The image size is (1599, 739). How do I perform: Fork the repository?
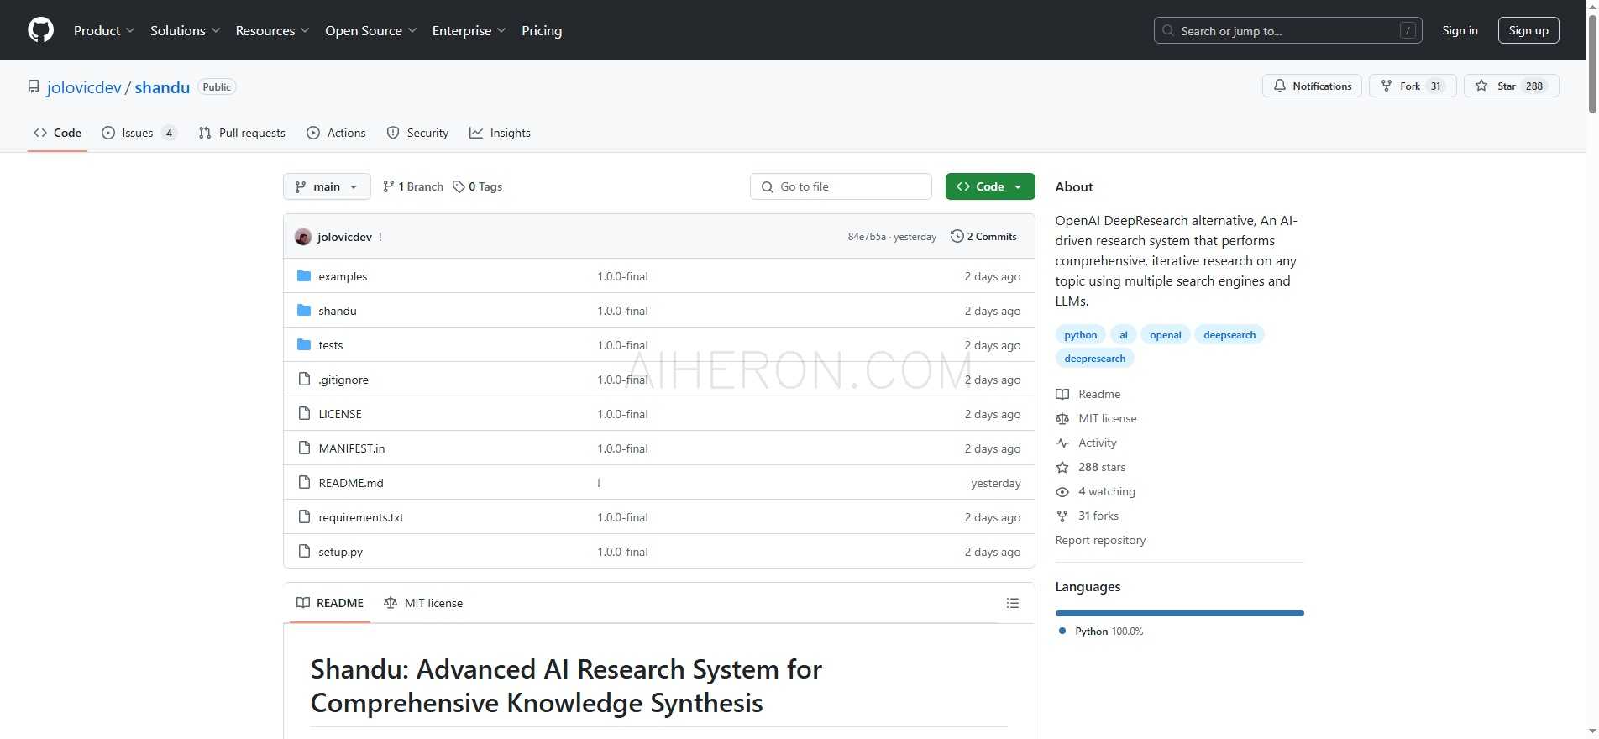click(x=1413, y=86)
